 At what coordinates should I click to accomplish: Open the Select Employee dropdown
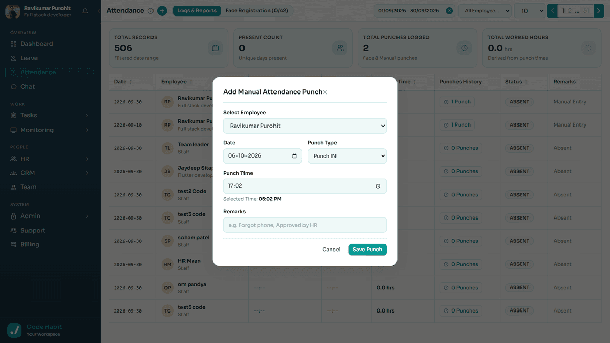pyautogui.click(x=305, y=126)
